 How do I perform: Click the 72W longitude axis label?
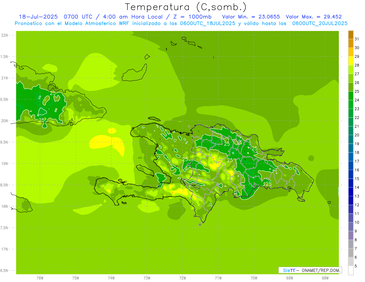[182, 278]
